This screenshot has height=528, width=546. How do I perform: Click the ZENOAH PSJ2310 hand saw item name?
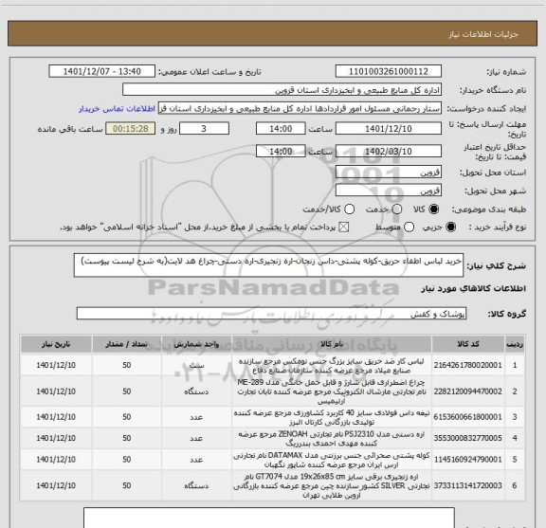pyautogui.click(x=332, y=439)
